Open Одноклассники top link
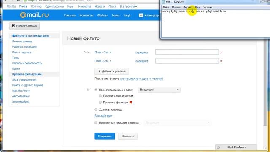270x152 pixels. [54, 7]
